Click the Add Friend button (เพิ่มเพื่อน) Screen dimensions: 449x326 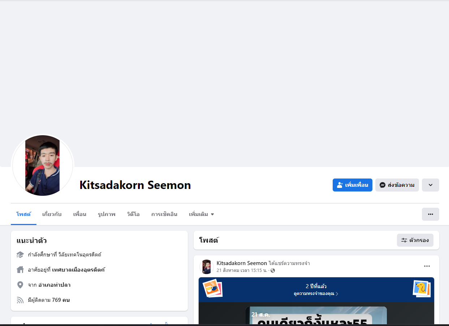click(x=352, y=185)
